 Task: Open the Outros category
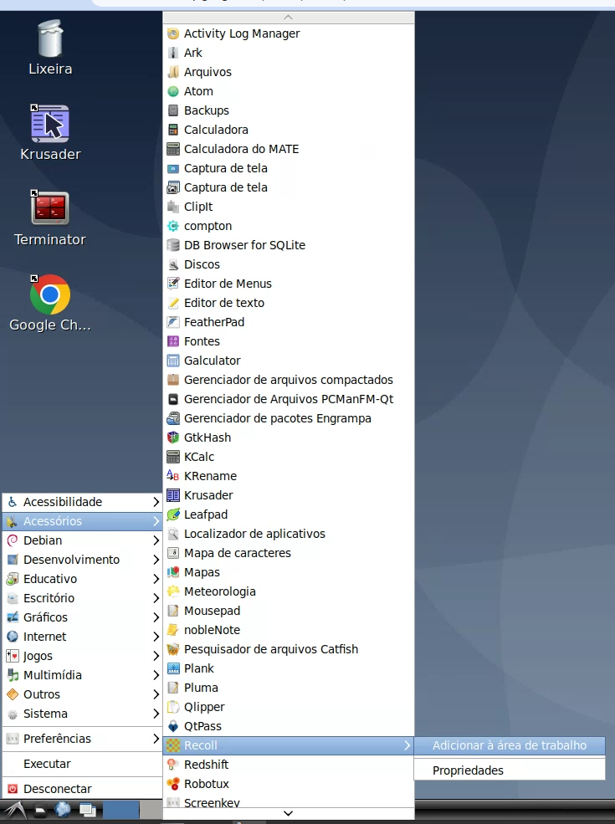pyautogui.click(x=82, y=694)
